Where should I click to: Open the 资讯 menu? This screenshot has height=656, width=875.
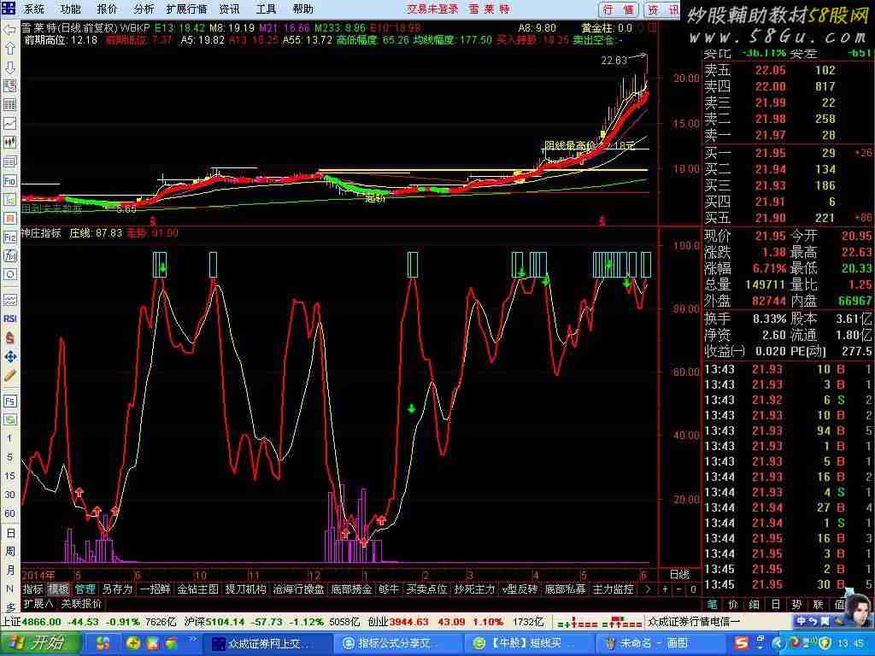click(x=229, y=9)
